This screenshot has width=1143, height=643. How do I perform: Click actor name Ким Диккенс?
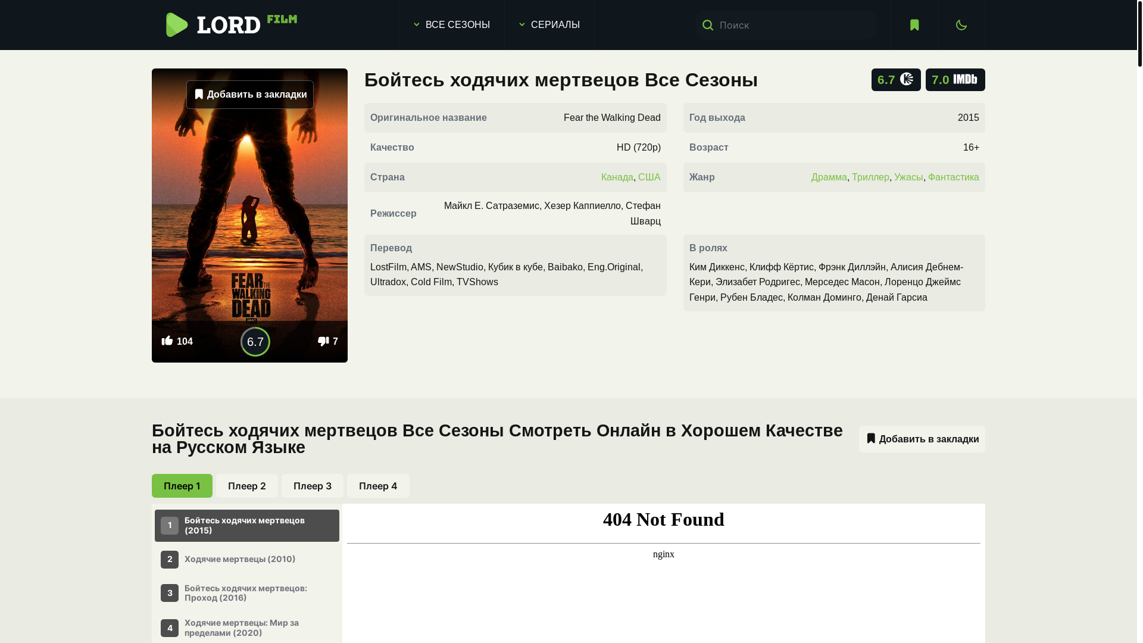(717, 267)
